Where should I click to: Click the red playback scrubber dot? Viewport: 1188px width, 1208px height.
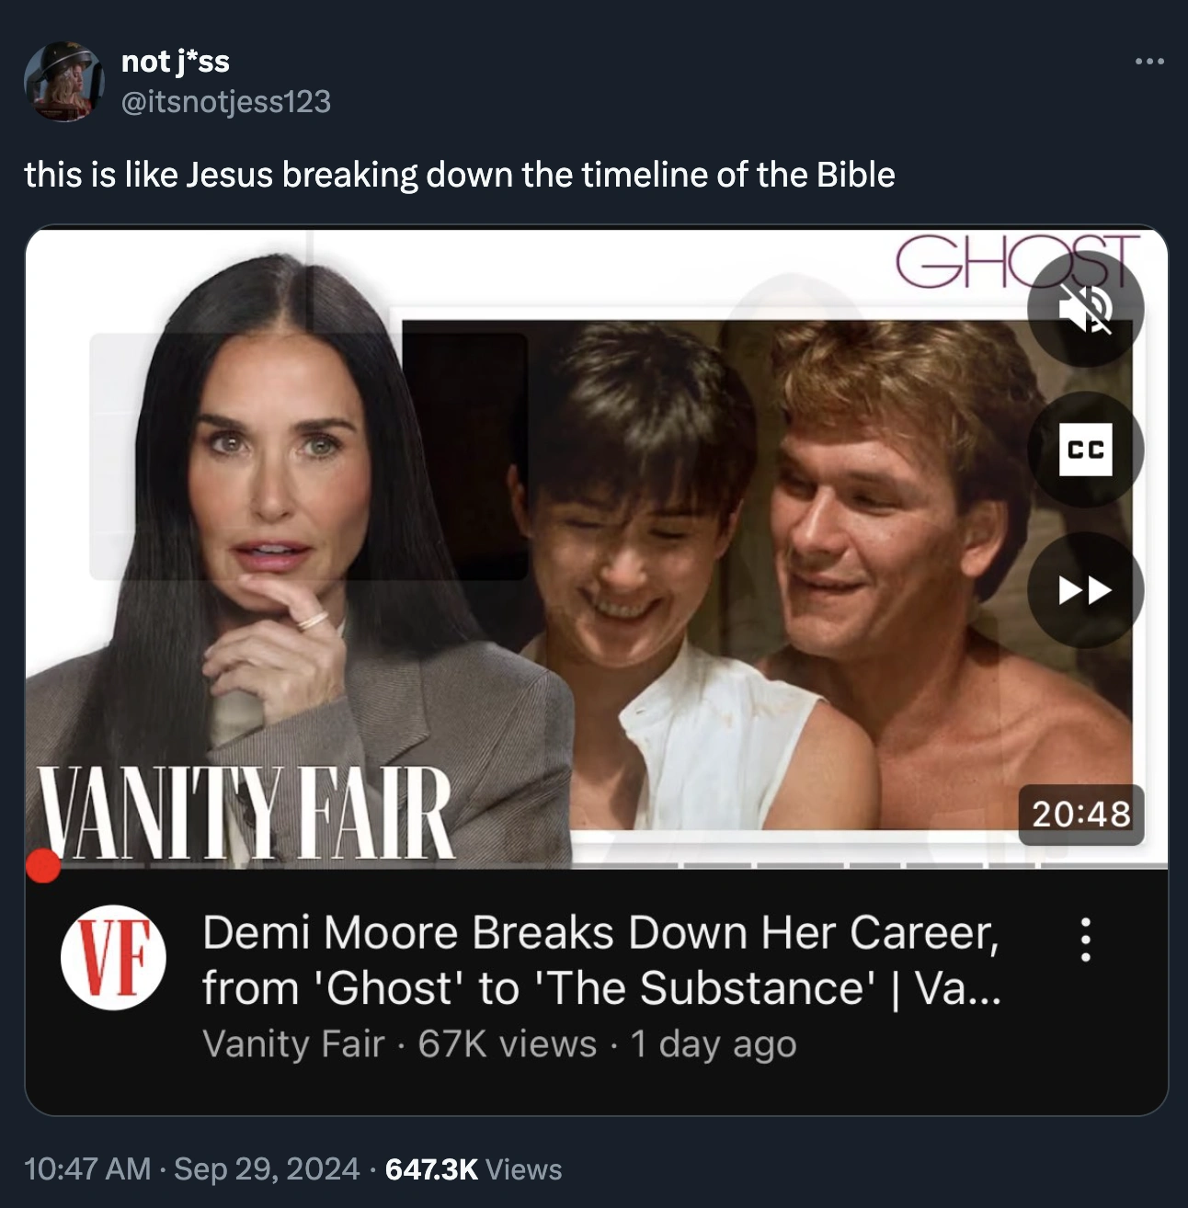pos(42,865)
